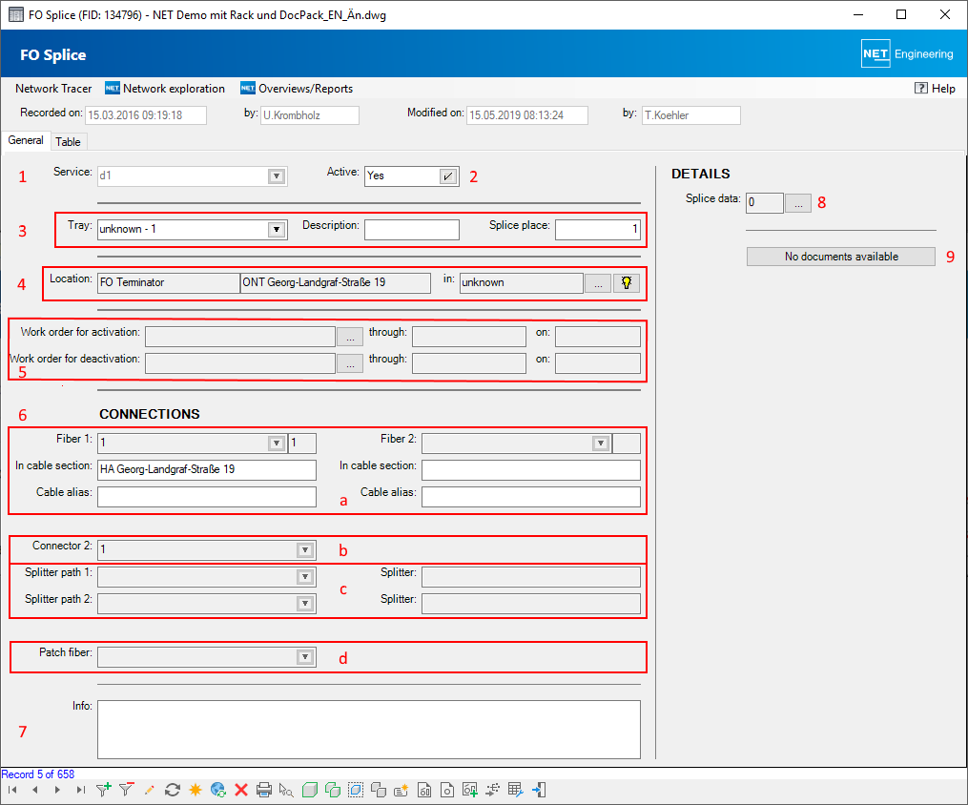Click the 'HA Georg-Landgraf-Straße 19' cable section field
Image resolution: width=968 pixels, height=805 pixels.
click(207, 470)
